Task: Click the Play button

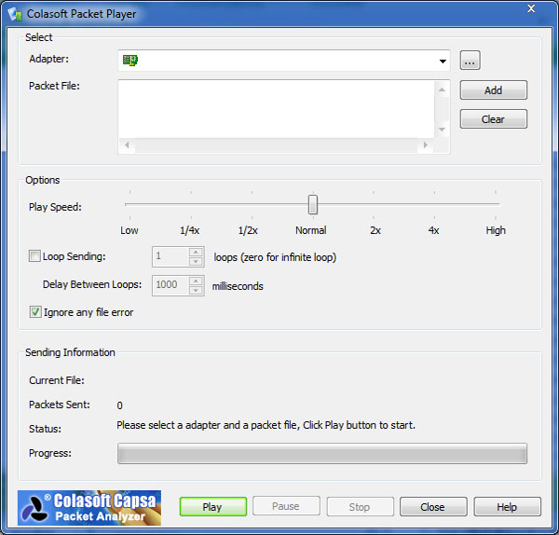Action: [213, 506]
